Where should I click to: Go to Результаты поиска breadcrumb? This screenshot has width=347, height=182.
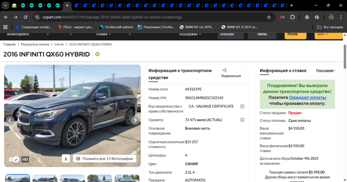[x=35, y=44]
